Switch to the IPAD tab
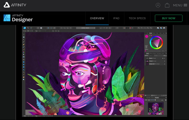Image resolution: width=189 pixels, height=120 pixels. coord(116,18)
